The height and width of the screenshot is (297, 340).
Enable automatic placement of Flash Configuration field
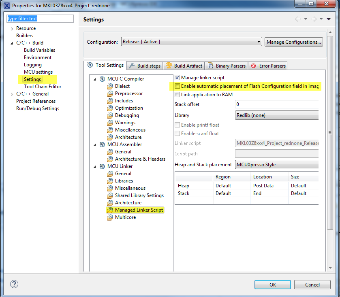[x=177, y=86]
